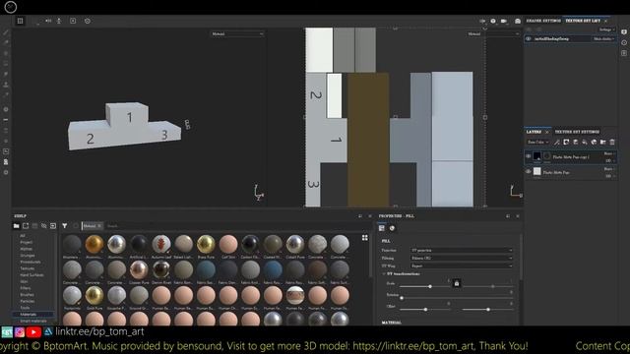The height and width of the screenshot is (354, 630).
Task: Select the Project shelf category
Action: point(27,243)
